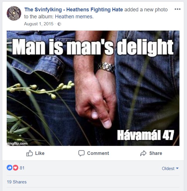Screen dimensions: 187x191
Task: Click the imgflip.com watermark on photo
Action: [17, 144]
